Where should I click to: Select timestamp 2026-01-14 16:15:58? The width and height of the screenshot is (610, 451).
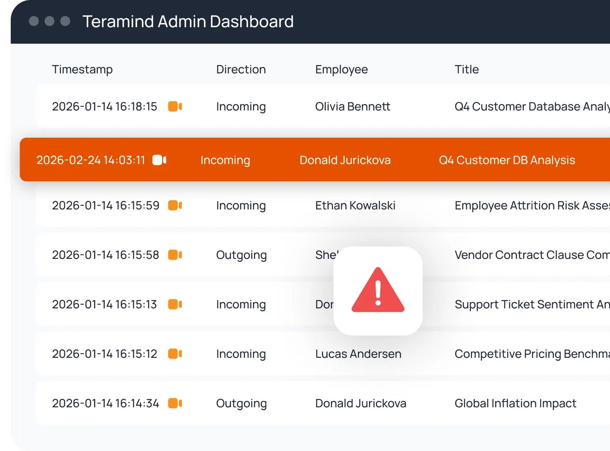click(x=105, y=255)
